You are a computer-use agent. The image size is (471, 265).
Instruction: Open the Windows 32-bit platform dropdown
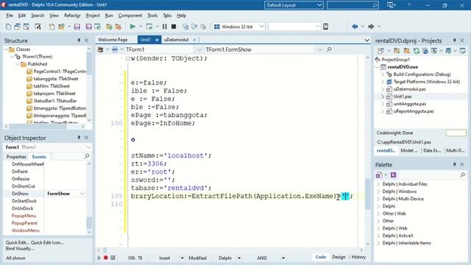pyautogui.click(x=261, y=26)
